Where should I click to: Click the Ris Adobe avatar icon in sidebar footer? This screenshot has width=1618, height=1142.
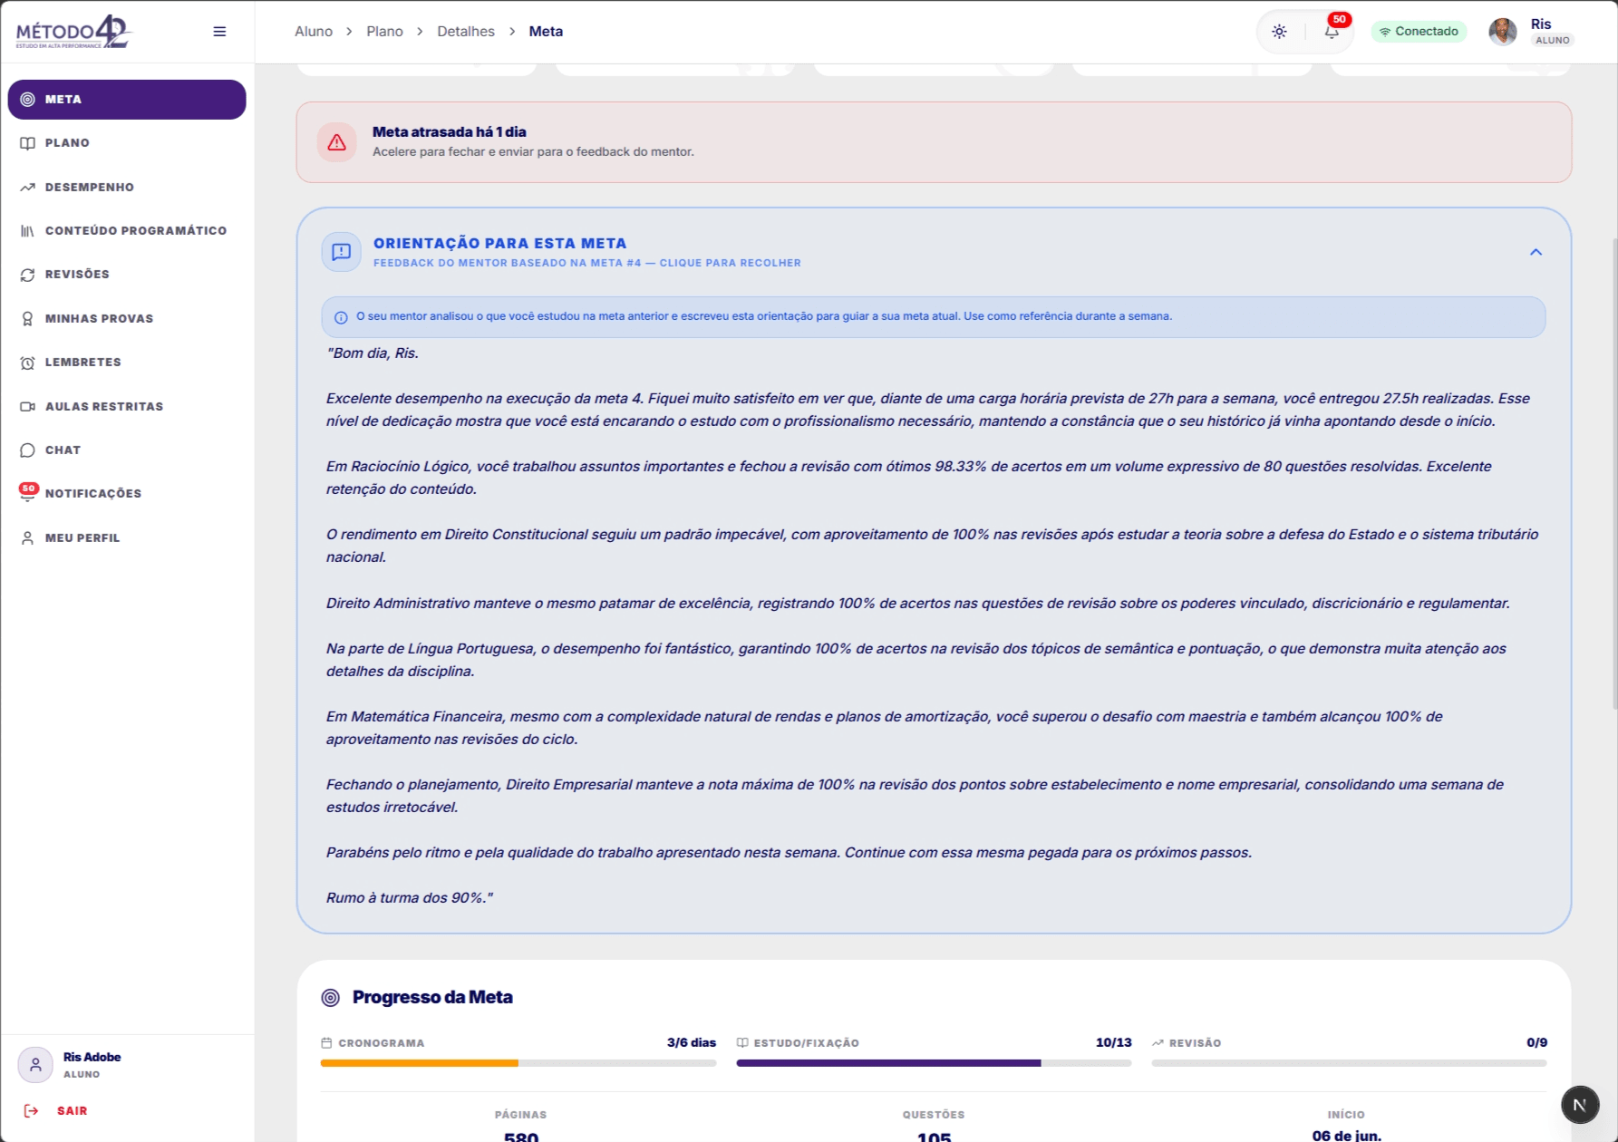[35, 1065]
